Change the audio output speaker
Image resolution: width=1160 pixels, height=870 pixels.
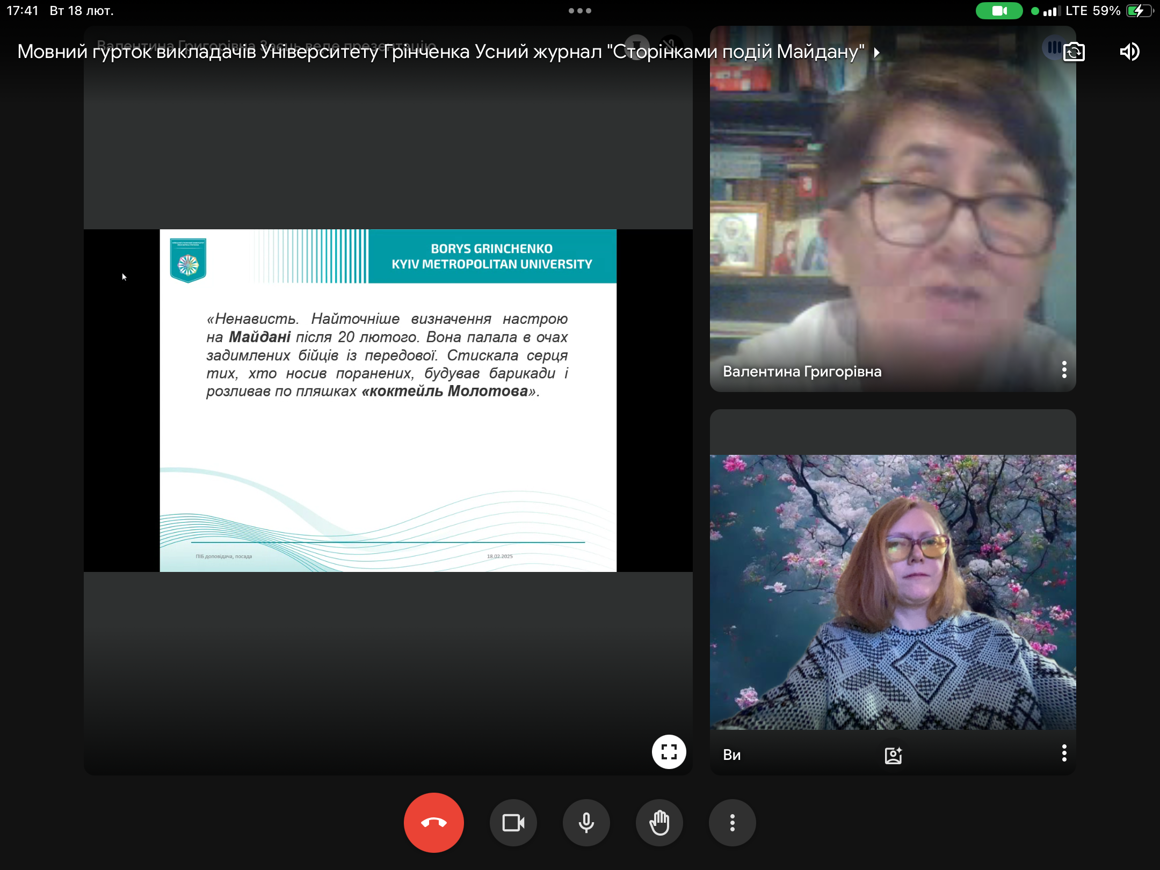[x=1129, y=52]
